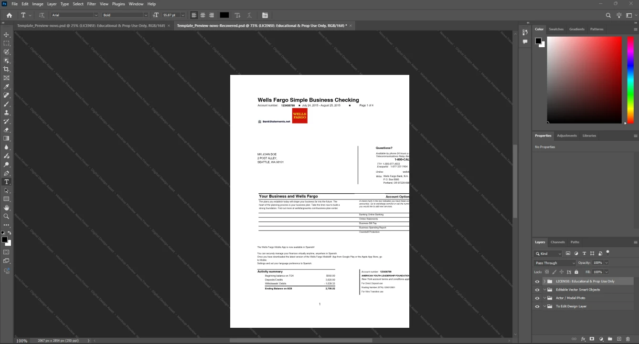Select the Pen tool
Viewport: 639px width, 344px height.
(x=7, y=173)
